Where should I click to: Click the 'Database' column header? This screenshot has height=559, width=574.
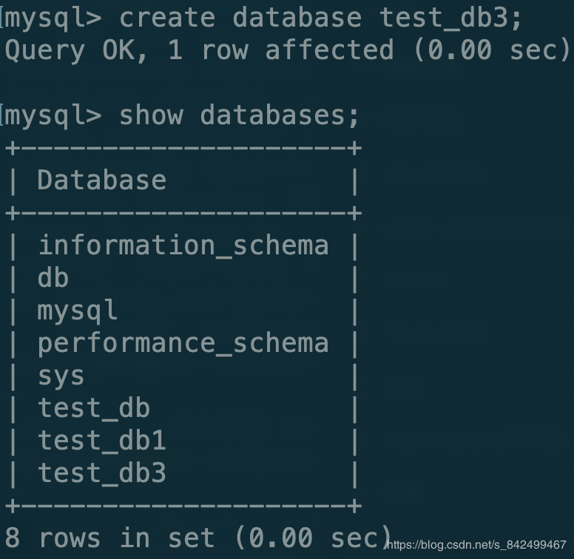[x=102, y=180]
